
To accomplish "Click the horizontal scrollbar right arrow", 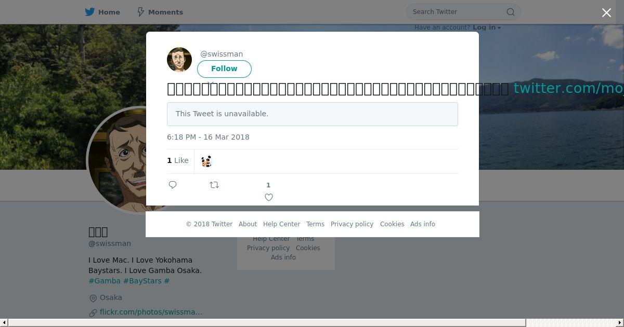I will pyautogui.click(x=620, y=323).
